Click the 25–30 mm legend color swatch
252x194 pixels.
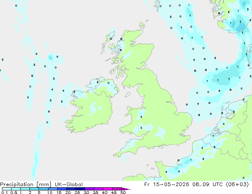tap(80, 189)
